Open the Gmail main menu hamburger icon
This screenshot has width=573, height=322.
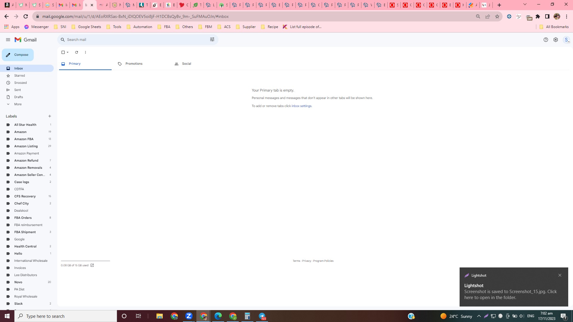[8, 40]
